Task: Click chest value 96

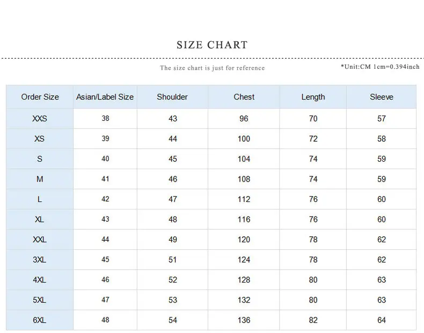Action: click(244, 119)
